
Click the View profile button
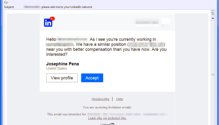[x=62, y=78]
